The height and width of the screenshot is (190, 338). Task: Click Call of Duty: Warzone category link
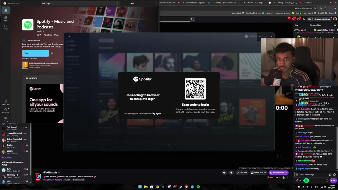(53, 180)
